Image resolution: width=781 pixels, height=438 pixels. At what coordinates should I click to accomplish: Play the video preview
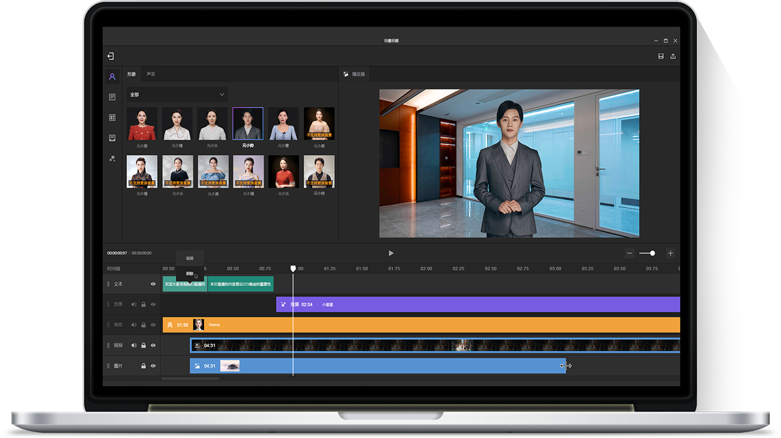pos(391,253)
